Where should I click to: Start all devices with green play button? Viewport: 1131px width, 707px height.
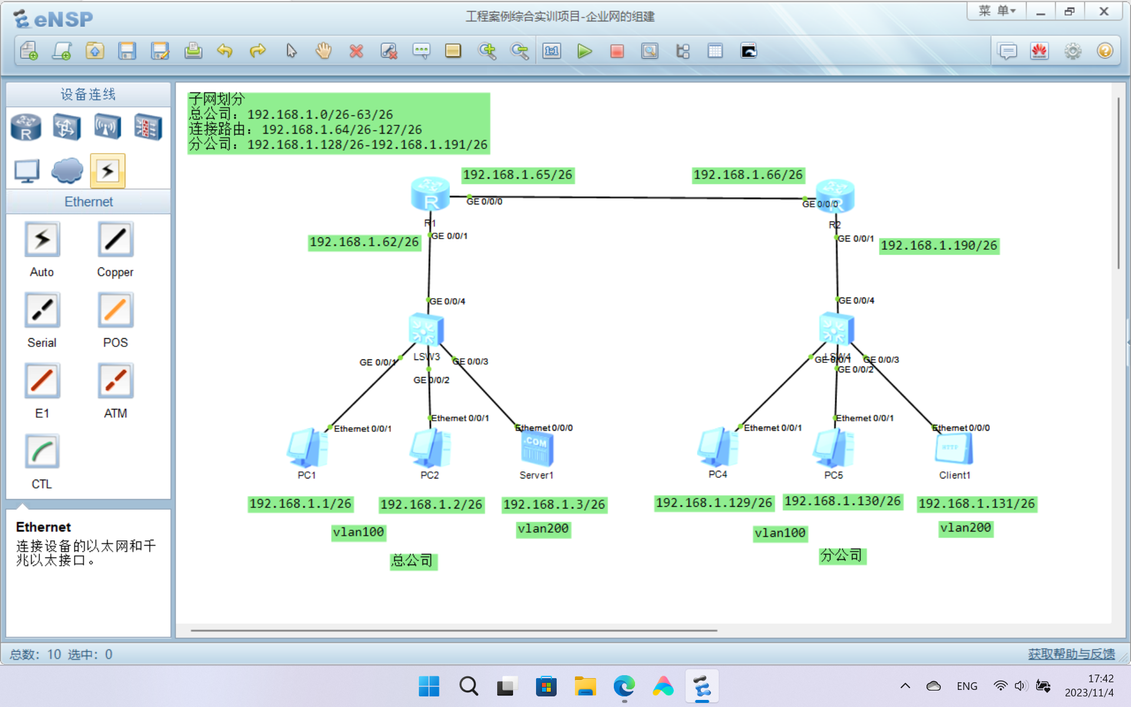(584, 51)
